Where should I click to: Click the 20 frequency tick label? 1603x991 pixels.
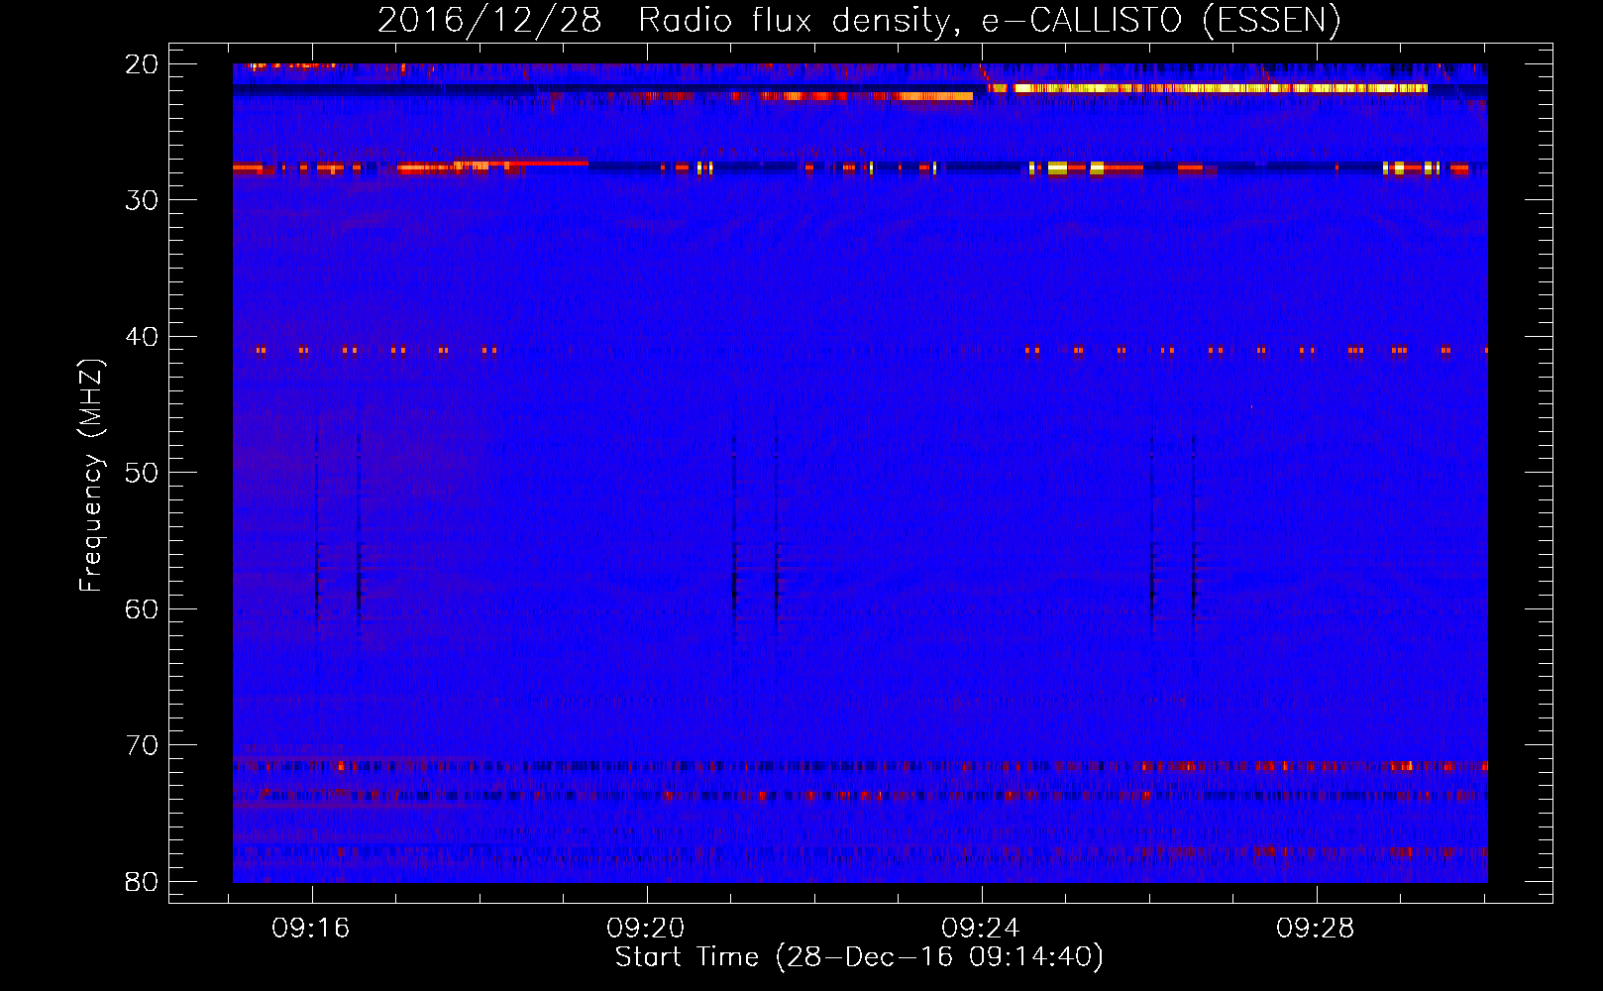pyautogui.click(x=142, y=64)
